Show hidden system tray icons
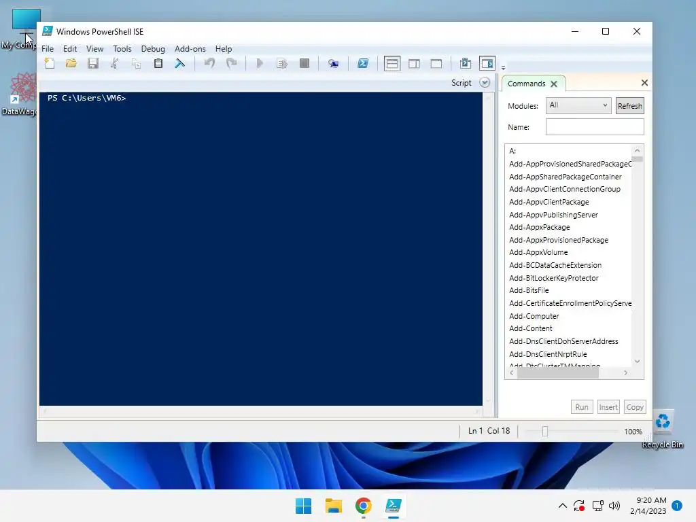696x522 pixels. tap(562, 506)
